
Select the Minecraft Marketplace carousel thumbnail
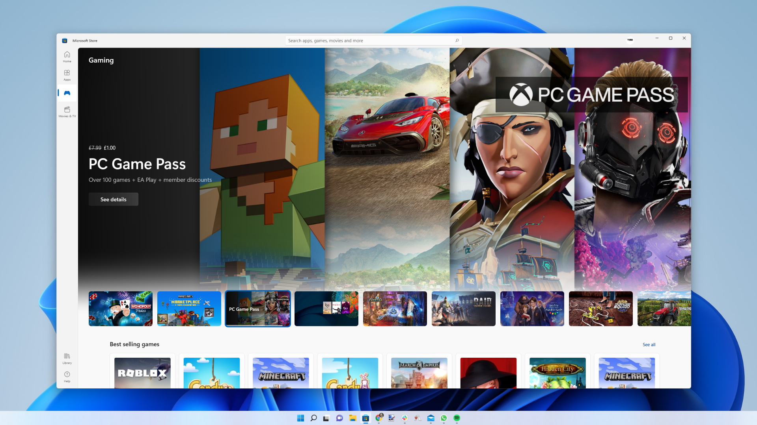189,309
